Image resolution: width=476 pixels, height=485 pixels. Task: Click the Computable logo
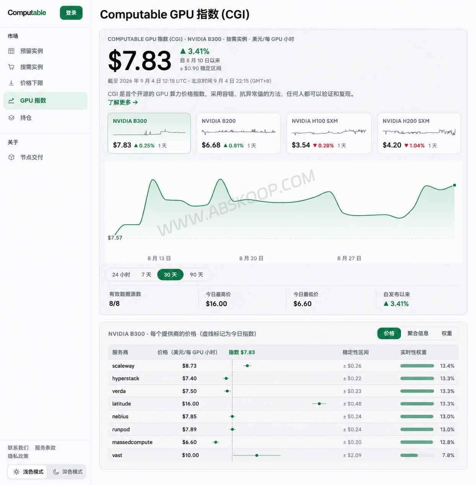(x=27, y=13)
